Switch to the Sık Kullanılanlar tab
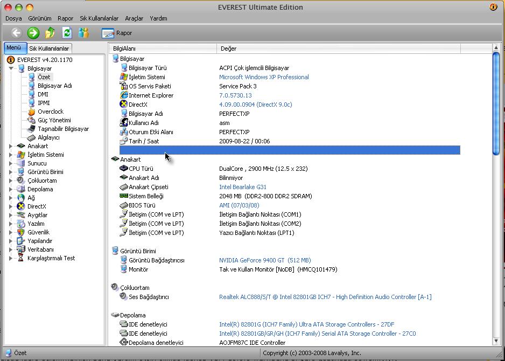 (x=50, y=48)
